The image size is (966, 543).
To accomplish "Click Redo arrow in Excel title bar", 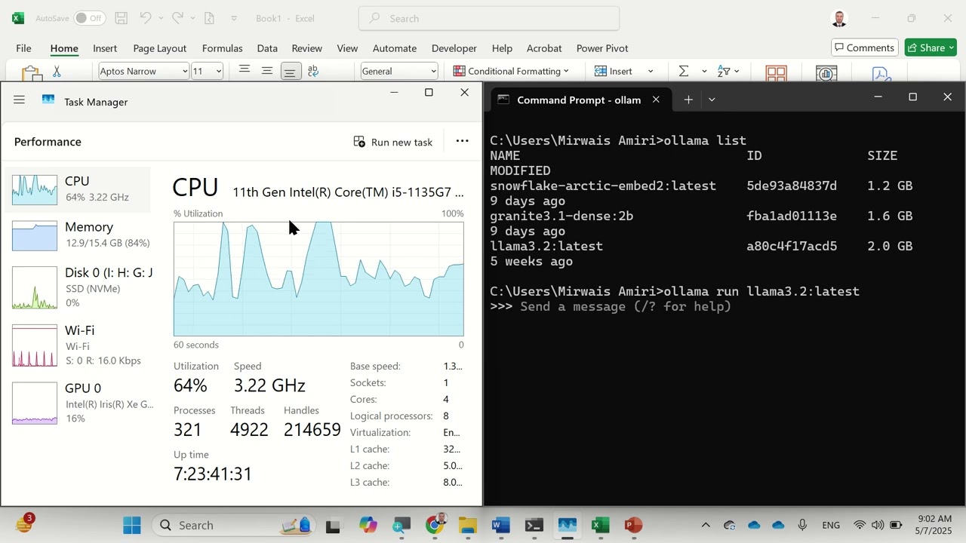I will click(x=177, y=18).
